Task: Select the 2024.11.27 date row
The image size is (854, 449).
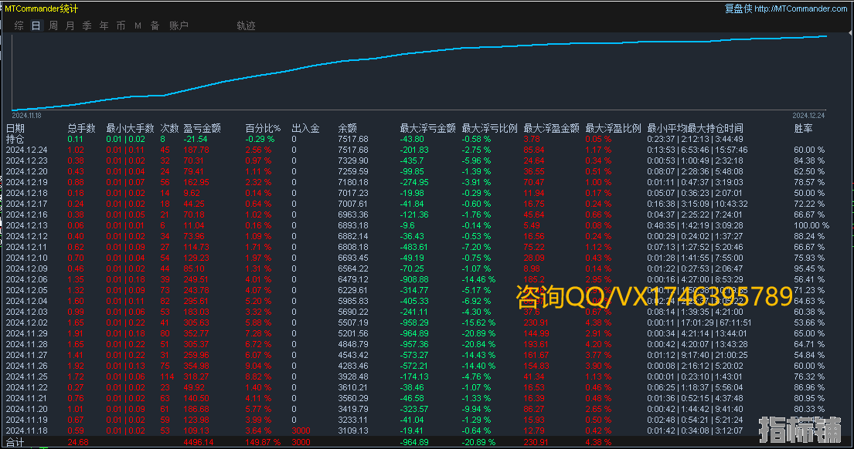Action: click(27, 355)
